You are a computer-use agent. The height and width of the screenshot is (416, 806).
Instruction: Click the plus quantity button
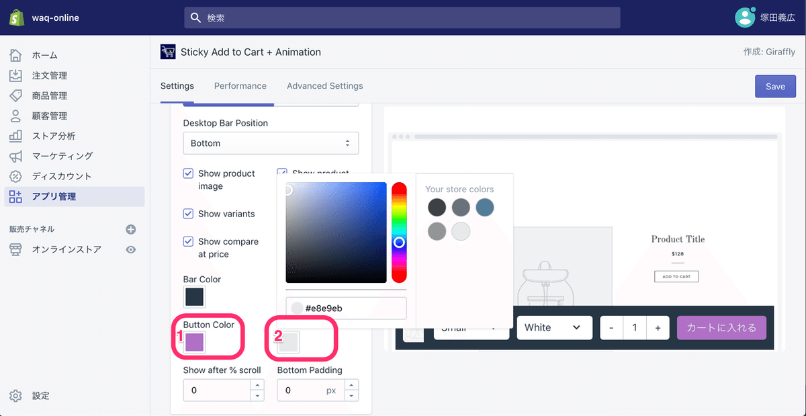[x=658, y=327]
